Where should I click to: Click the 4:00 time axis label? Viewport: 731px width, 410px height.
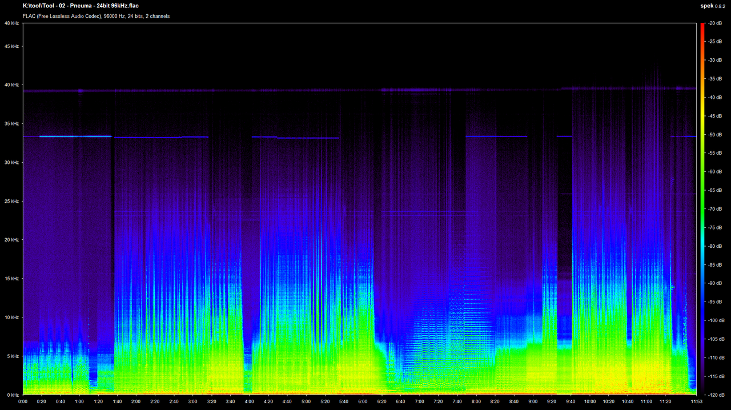(250, 401)
